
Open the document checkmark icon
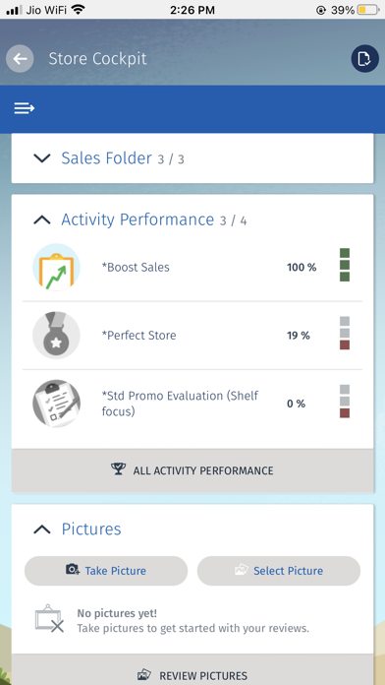[x=364, y=58]
